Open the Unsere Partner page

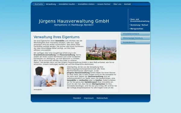tap(104, 4)
